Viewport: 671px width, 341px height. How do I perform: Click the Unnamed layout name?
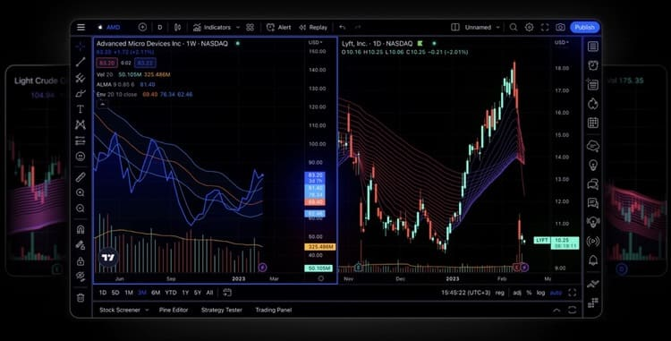478,28
